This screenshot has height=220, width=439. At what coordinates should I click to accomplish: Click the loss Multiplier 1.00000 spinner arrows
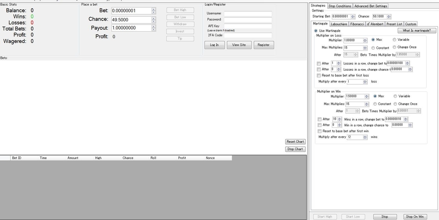[x=365, y=40]
